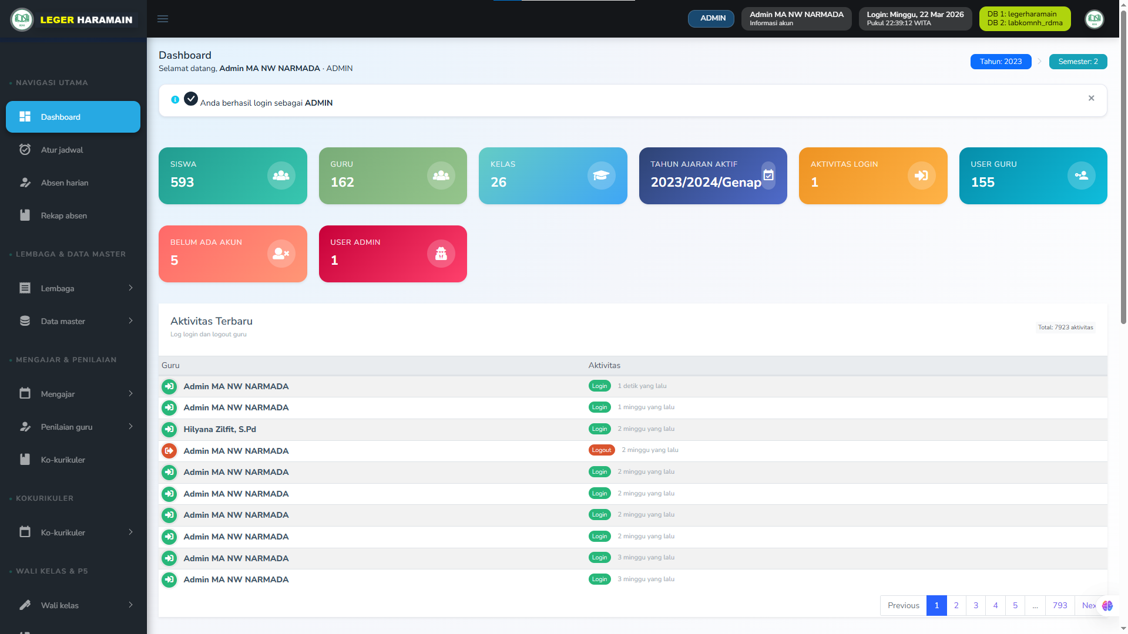Viewport: 1128px width, 634px height.
Task: Open the Atur jadwal menu item
Action: pos(73,150)
